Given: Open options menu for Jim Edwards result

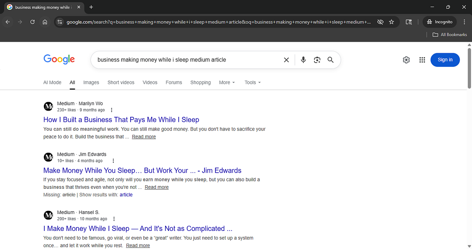Looking at the screenshot, I should (113, 161).
